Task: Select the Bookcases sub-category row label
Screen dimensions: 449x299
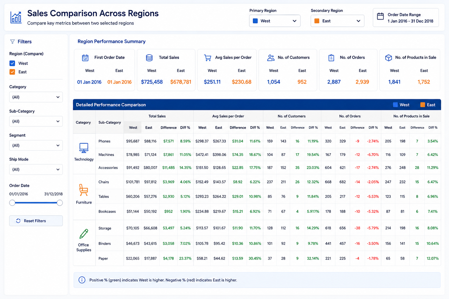Action: pos(107,212)
